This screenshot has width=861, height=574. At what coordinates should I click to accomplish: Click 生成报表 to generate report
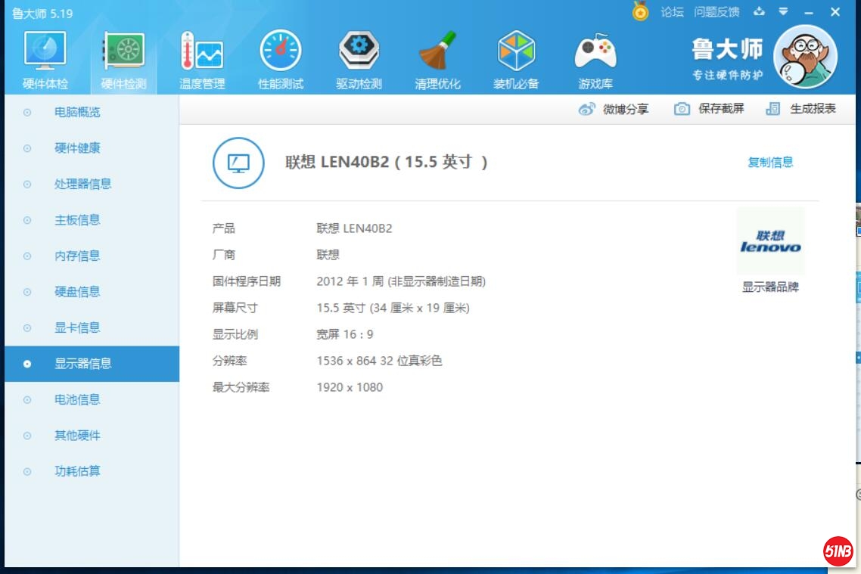click(x=802, y=109)
